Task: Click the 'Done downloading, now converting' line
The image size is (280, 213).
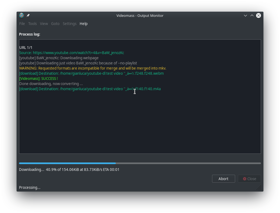Action: 51,84
